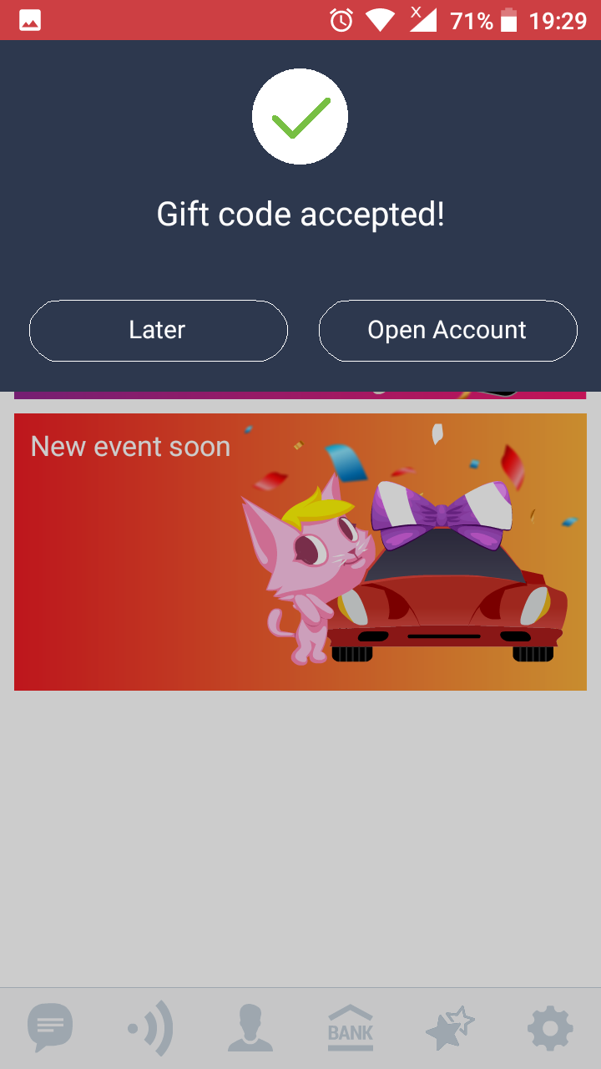Tap the Open Account button

tap(447, 331)
